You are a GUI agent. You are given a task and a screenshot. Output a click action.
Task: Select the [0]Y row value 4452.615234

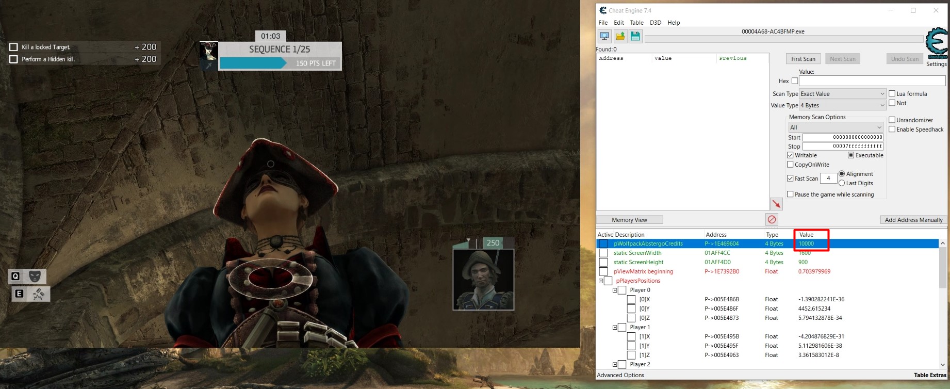pyautogui.click(x=814, y=309)
